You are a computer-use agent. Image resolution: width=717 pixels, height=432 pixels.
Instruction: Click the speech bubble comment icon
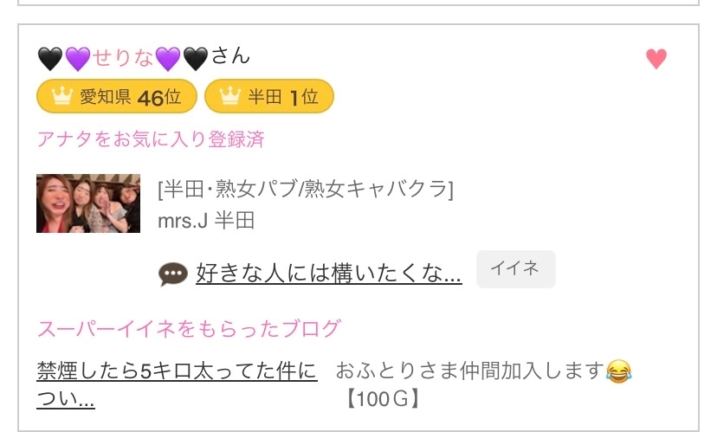173,274
